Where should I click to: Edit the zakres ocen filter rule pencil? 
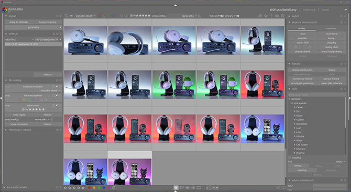pyautogui.click(x=57, y=105)
